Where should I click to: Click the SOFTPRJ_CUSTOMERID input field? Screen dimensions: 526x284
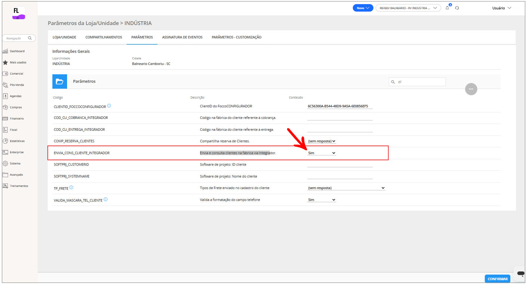(340, 164)
